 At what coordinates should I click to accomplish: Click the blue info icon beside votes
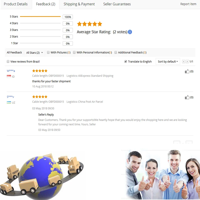[130, 32]
